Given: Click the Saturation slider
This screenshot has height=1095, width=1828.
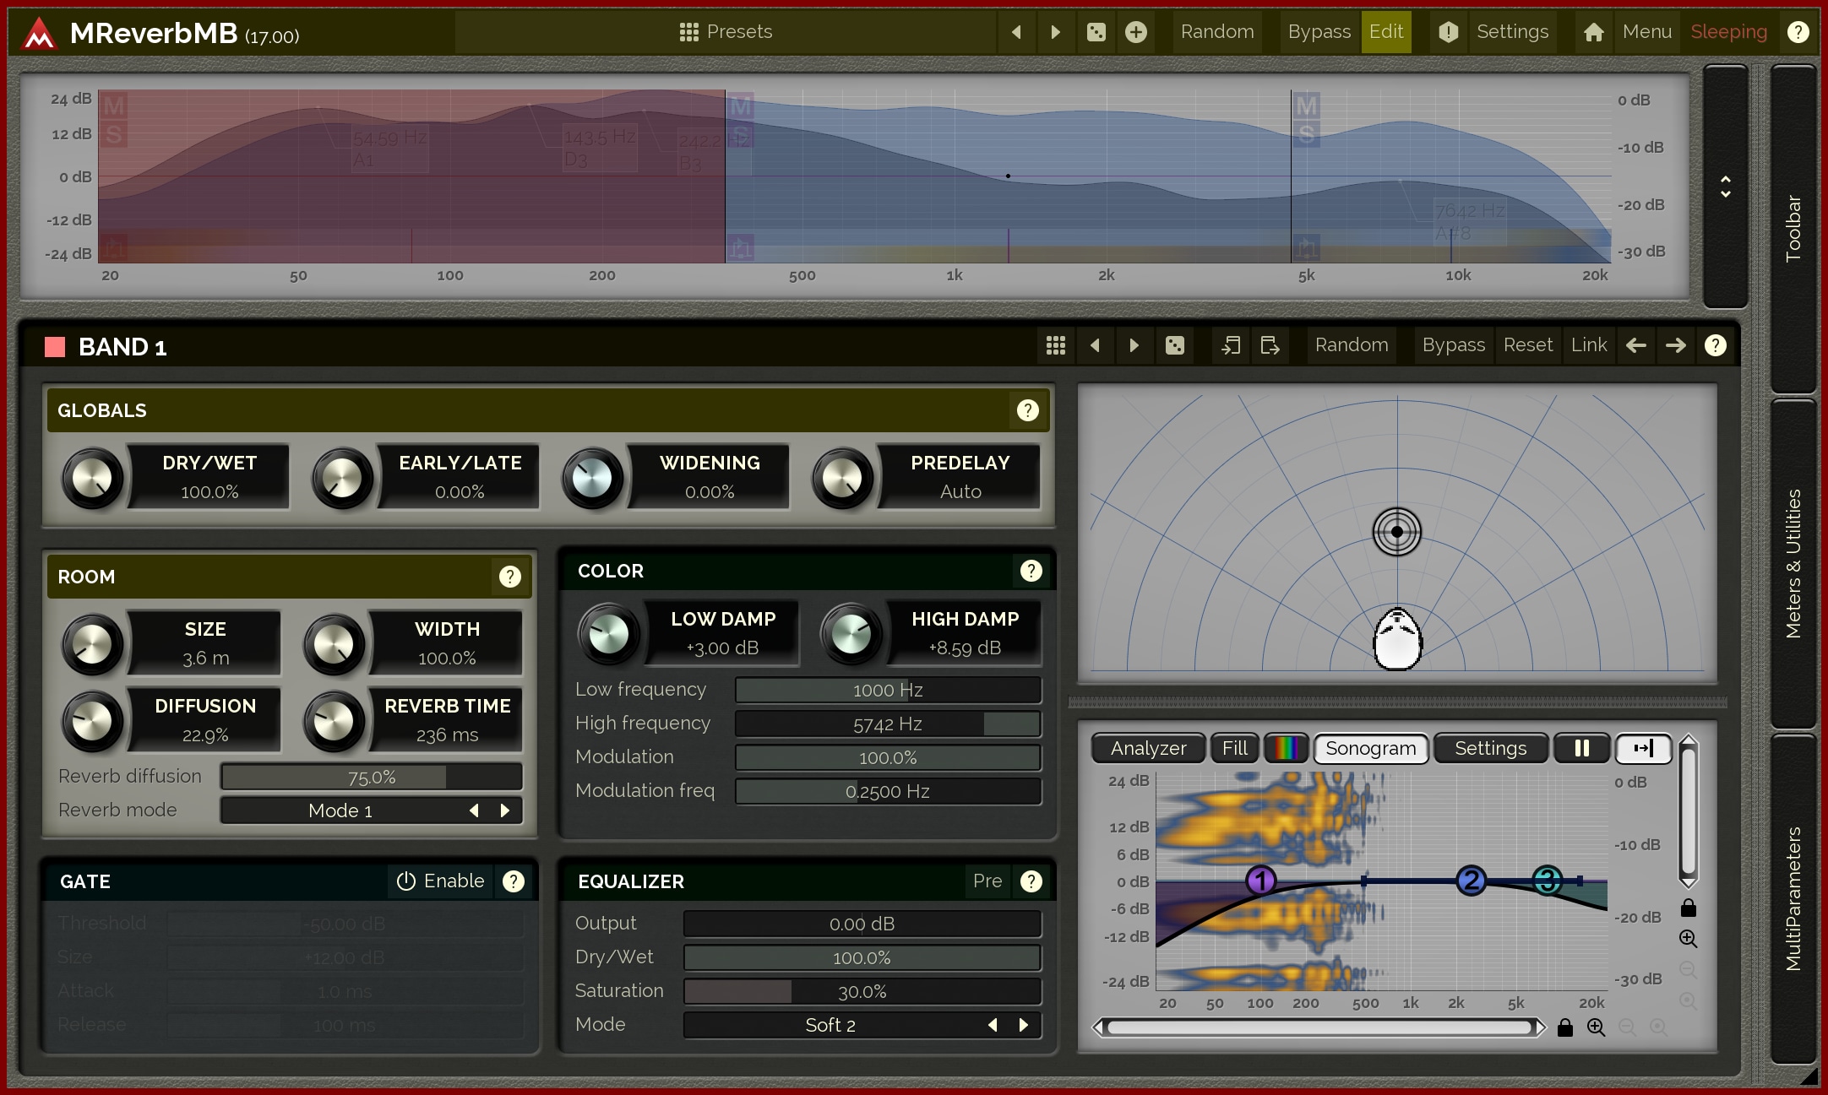Looking at the screenshot, I should click(862, 991).
